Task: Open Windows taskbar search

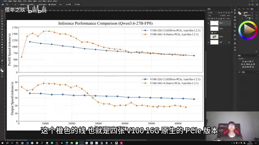Action: click(7, 143)
